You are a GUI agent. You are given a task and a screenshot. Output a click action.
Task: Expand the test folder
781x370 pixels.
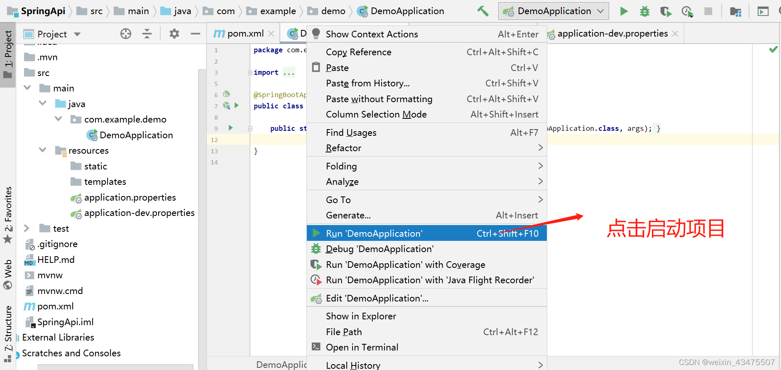coord(27,228)
